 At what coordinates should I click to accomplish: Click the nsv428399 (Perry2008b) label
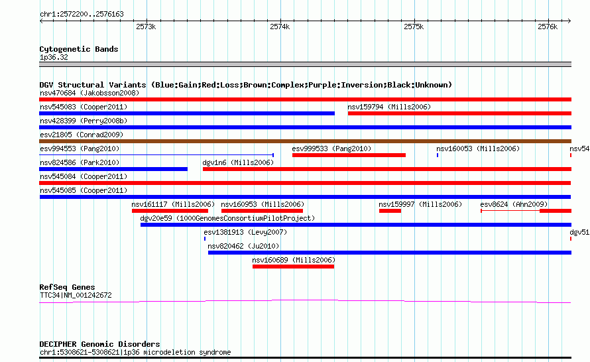coord(84,121)
